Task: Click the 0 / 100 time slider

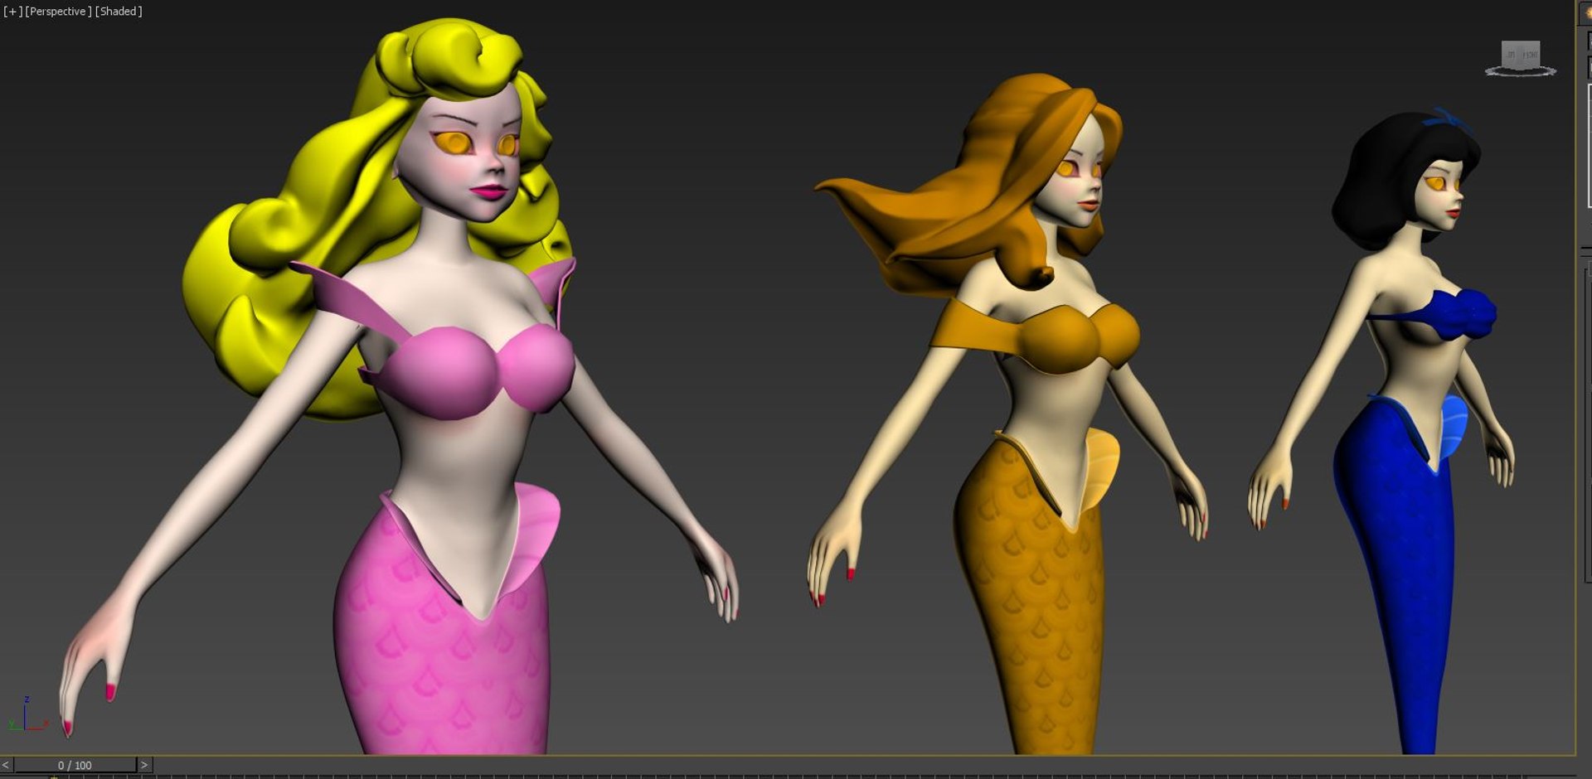Action: [75, 765]
